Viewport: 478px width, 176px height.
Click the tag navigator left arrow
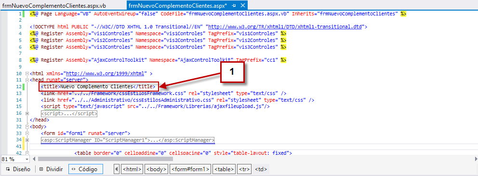(117, 169)
